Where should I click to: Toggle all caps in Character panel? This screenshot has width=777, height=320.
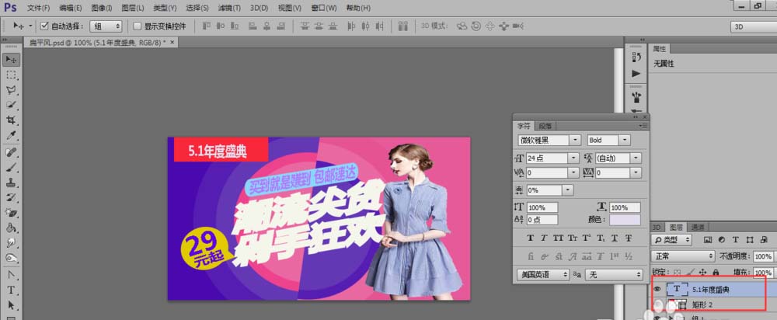point(558,238)
